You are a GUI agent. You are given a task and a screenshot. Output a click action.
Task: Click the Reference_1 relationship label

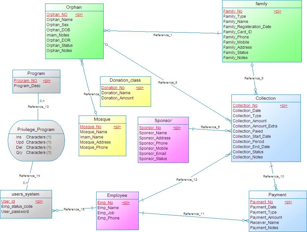[x=163, y=35]
